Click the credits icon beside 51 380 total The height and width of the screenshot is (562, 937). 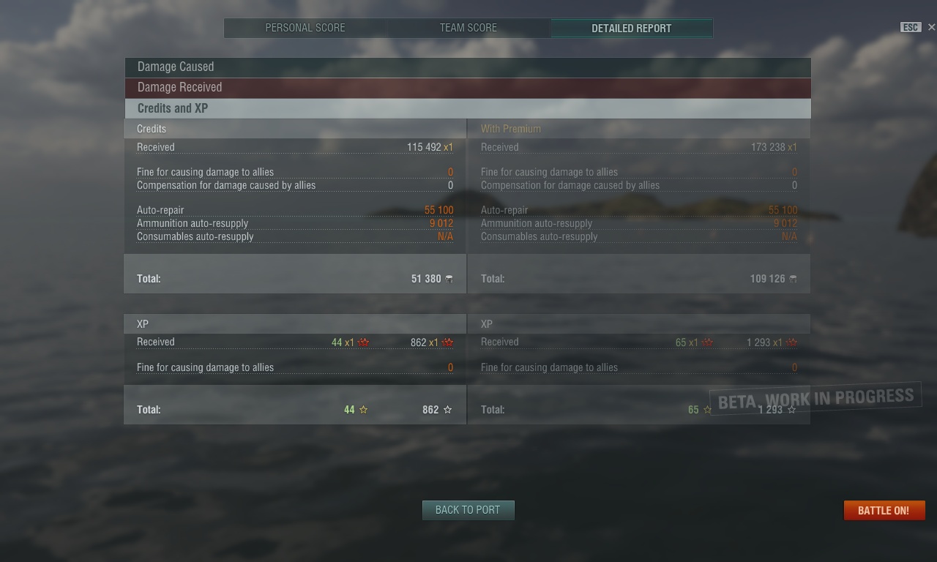point(449,279)
